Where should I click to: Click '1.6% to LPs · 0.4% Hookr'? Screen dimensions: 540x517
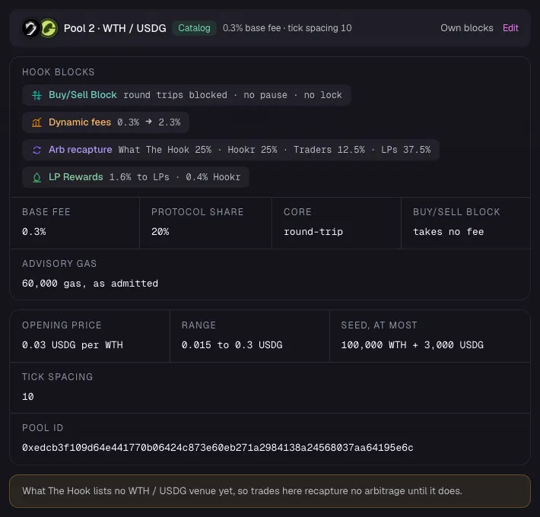pyautogui.click(x=175, y=177)
